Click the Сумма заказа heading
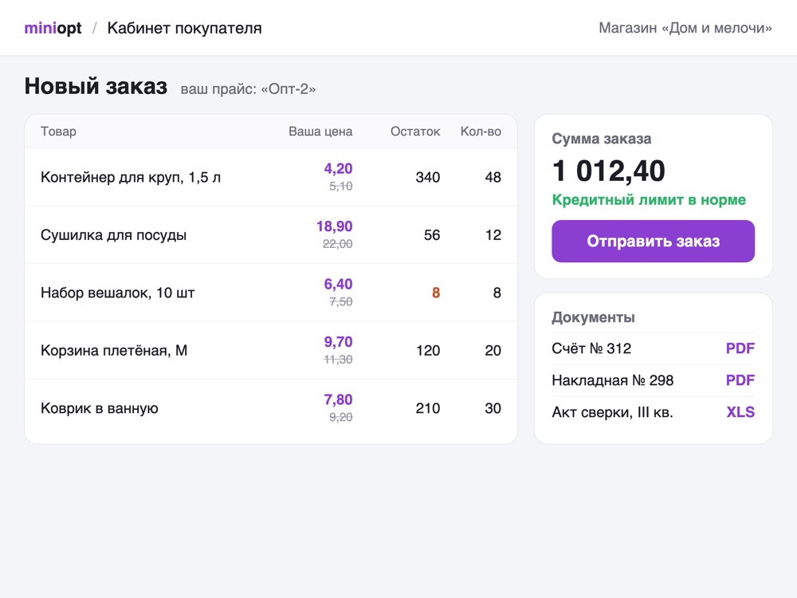The height and width of the screenshot is (598, 797). click(601, 139)
